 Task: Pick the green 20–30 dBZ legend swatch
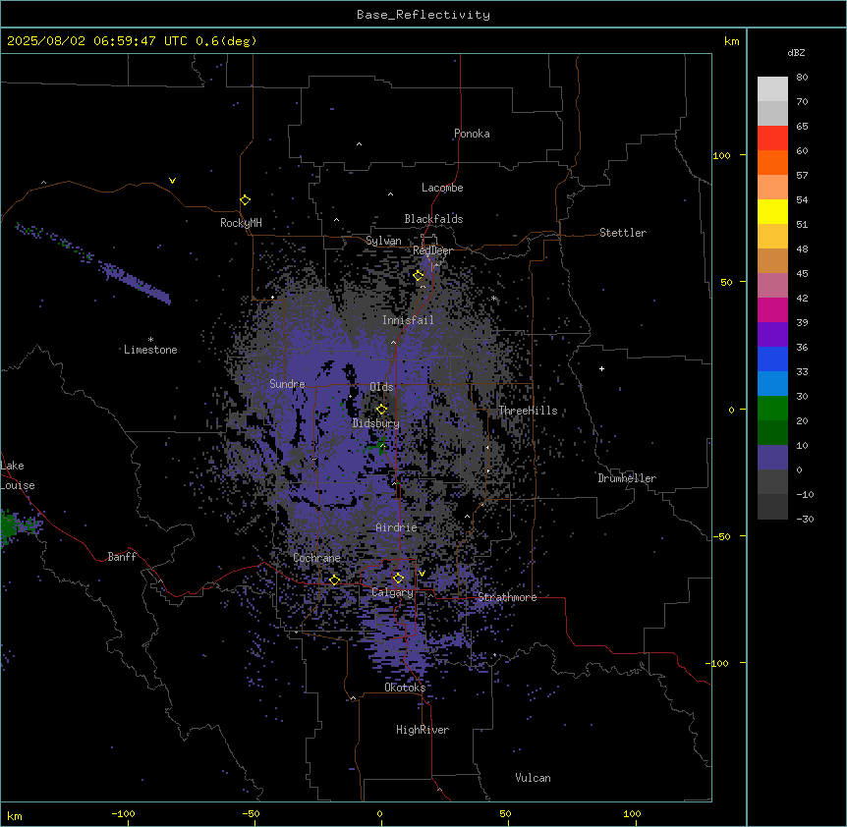click(772, 409)
